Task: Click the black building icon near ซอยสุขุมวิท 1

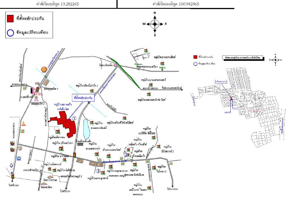Action: tap(32, 91)
